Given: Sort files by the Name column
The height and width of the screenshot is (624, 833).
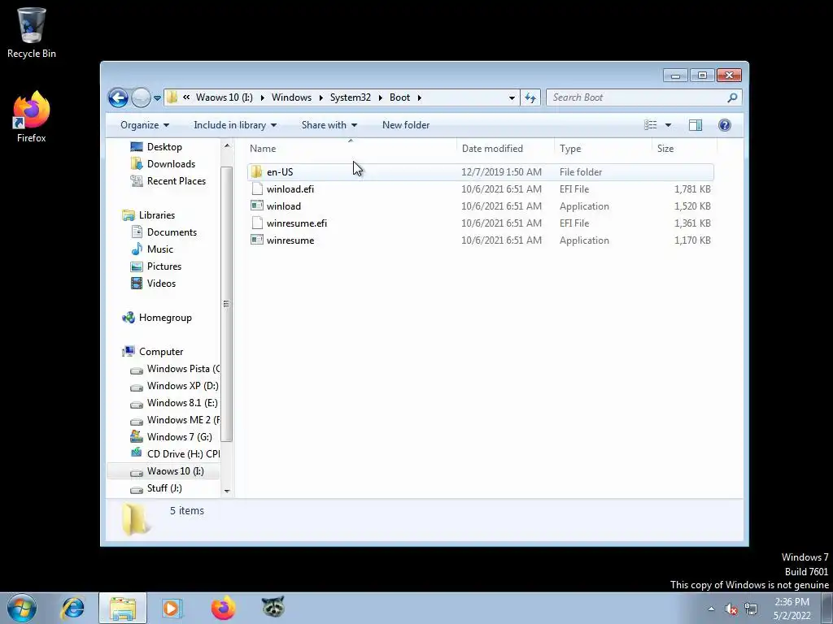Looking at the screenshot, I should click(351, 149).
